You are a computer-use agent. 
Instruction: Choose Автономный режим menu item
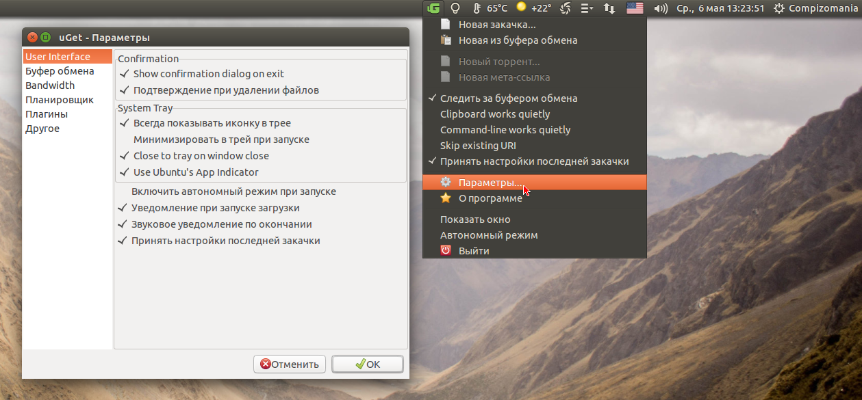(535, 235)
